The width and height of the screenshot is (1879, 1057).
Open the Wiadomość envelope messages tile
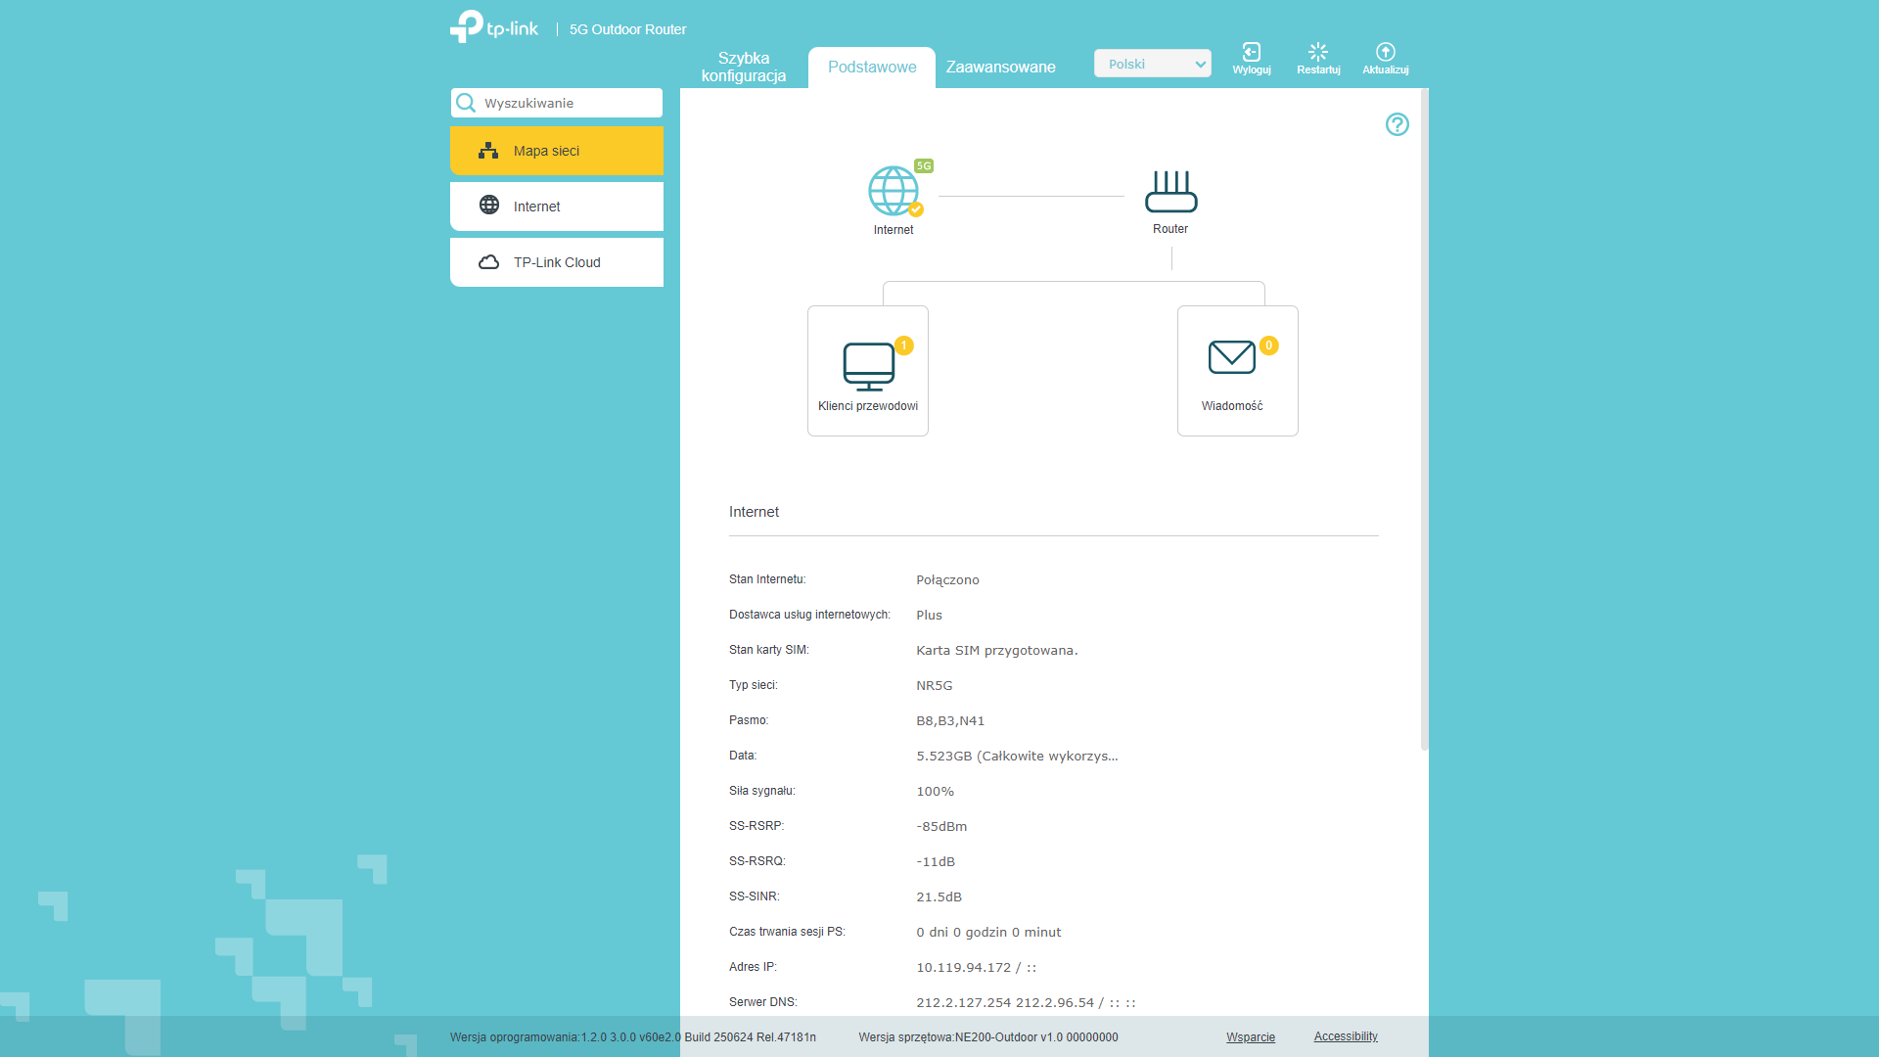point(1237,371)
